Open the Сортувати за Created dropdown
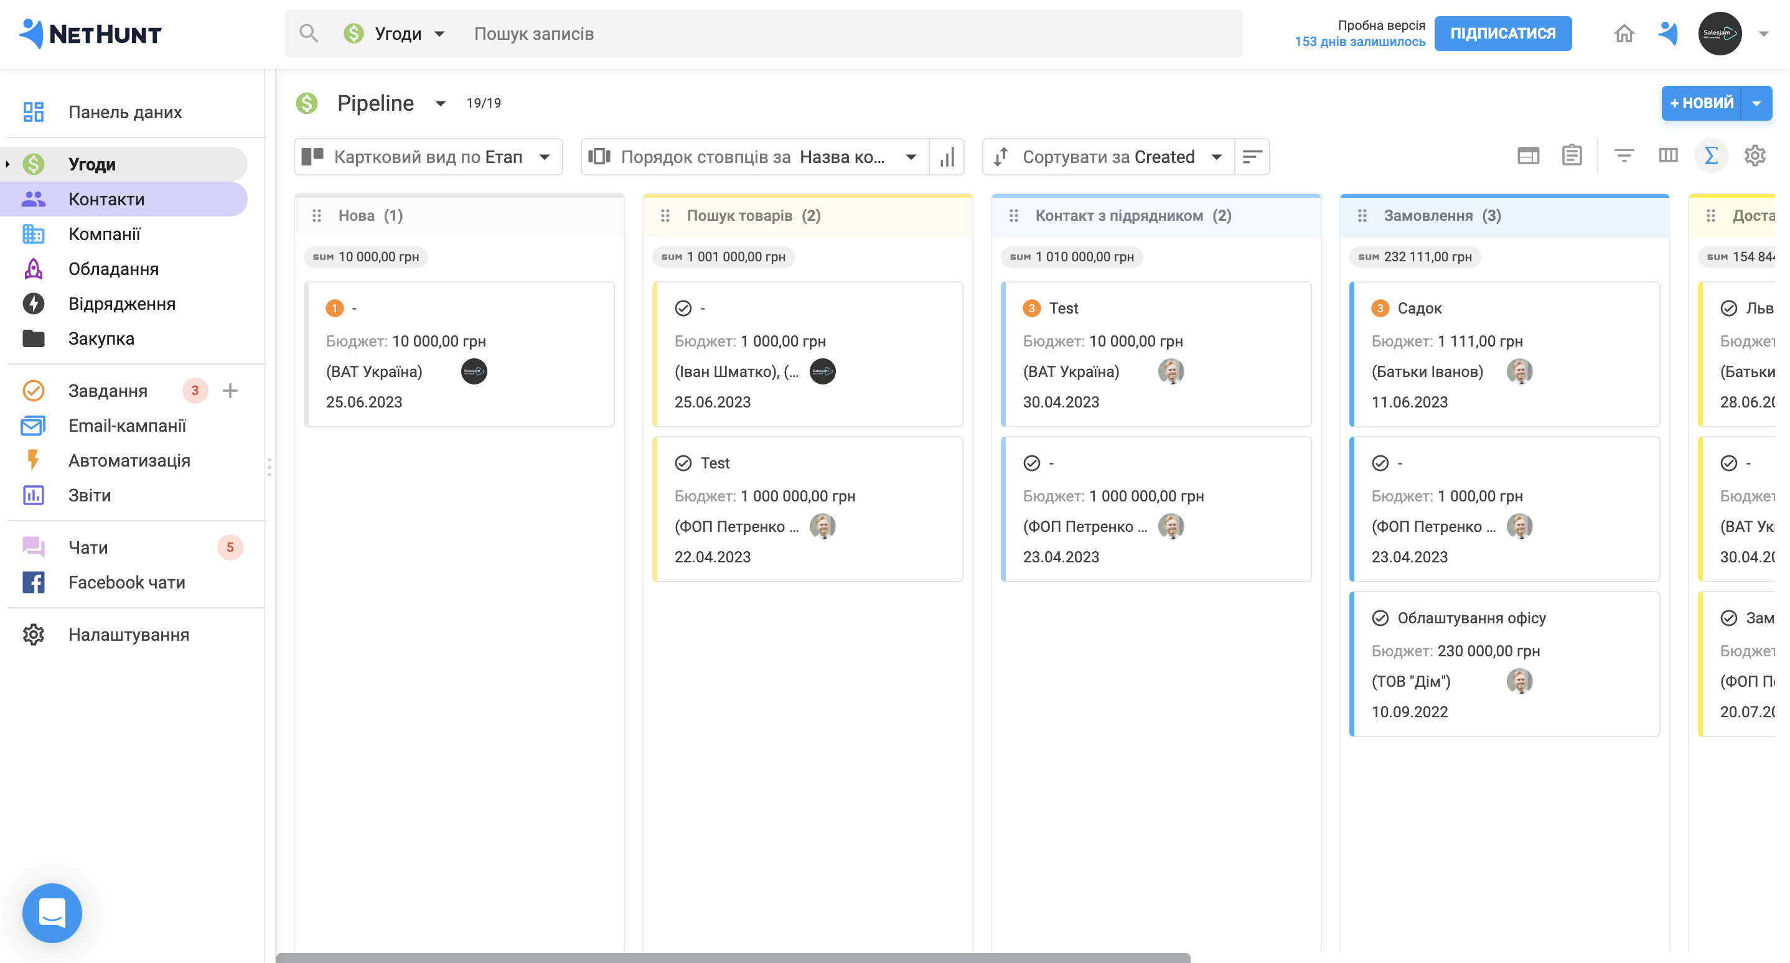1790x963 pixels. tap(1109, 157)
